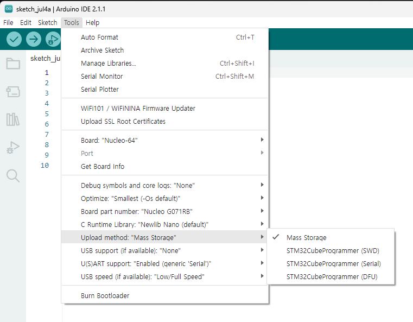Expand the Board: "Nucleo-64" submenu

point(165,140)
